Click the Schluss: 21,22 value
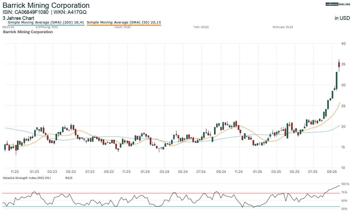The width and height of the screenshot is (353, 217). coord(283,27)
